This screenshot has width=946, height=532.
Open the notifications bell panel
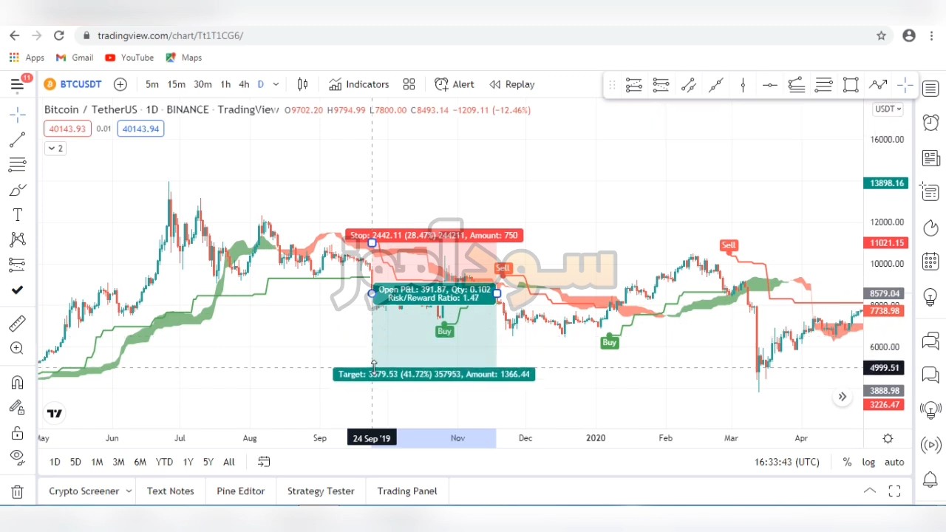[x=930, y=480]
